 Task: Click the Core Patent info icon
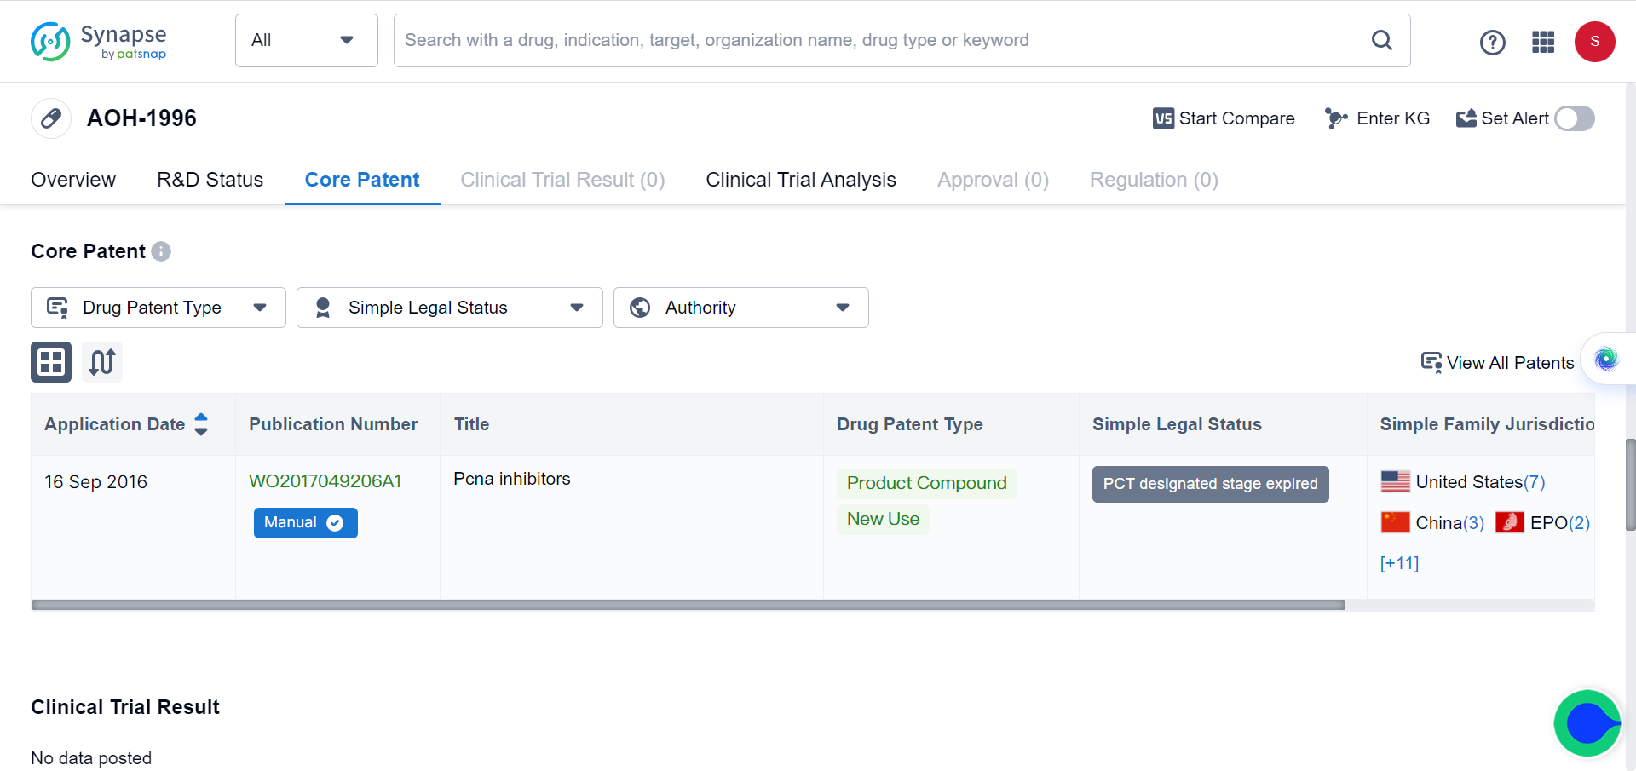(161, 251)
